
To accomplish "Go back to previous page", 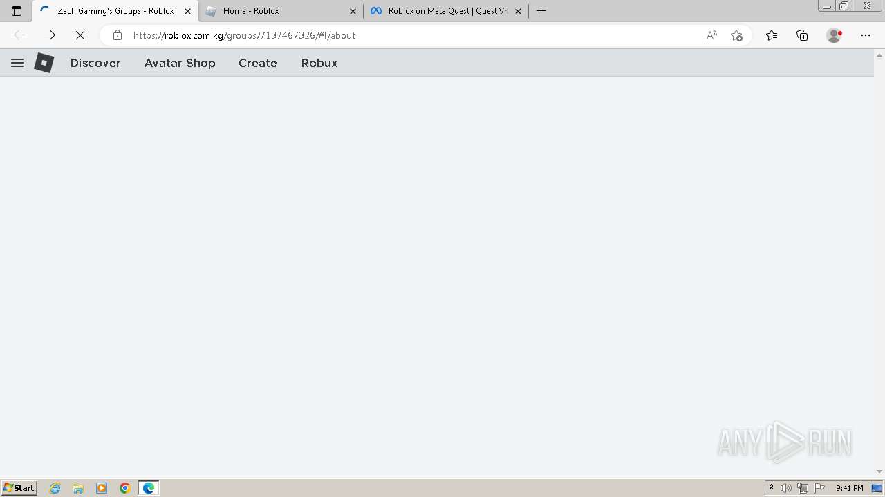I will 19,35.
